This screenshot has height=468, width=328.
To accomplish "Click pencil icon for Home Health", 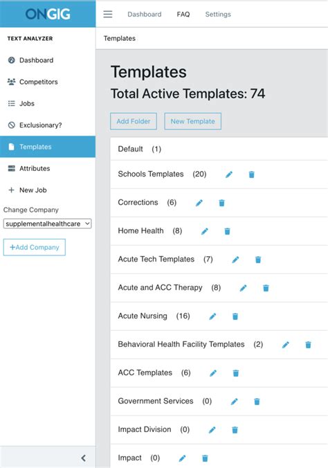I will coord(205,231).
